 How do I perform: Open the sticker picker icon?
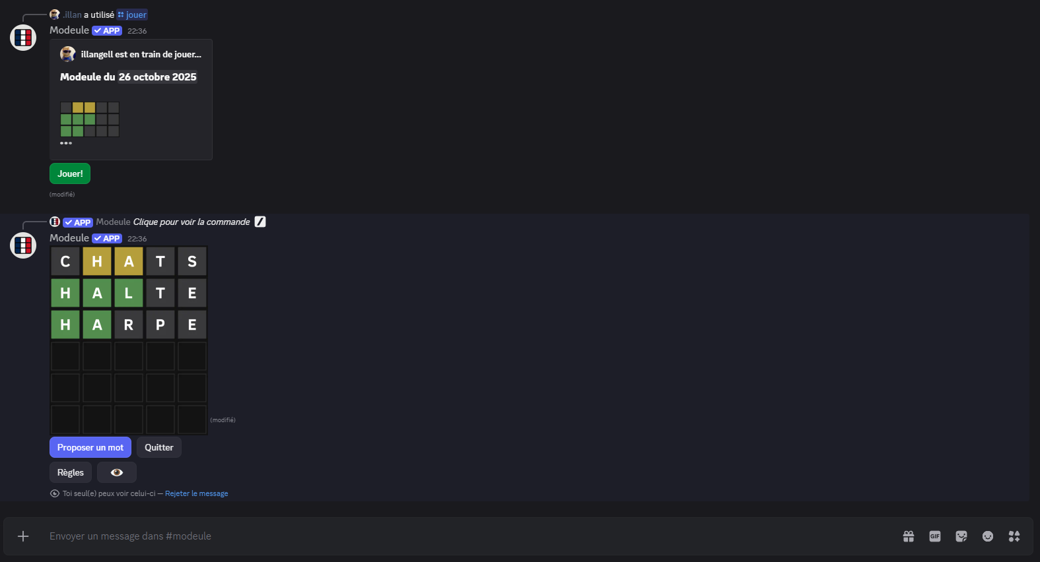click(x=961, y=536)
